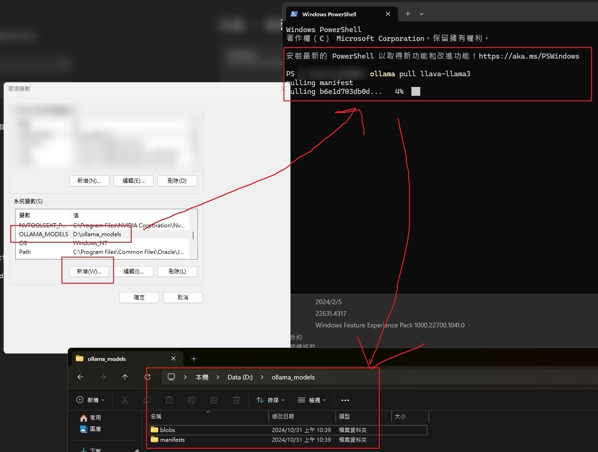The width and height of the screenshot is (598, 452).
Task: Sort by 名稱 column header
Action: coord(208,416)
